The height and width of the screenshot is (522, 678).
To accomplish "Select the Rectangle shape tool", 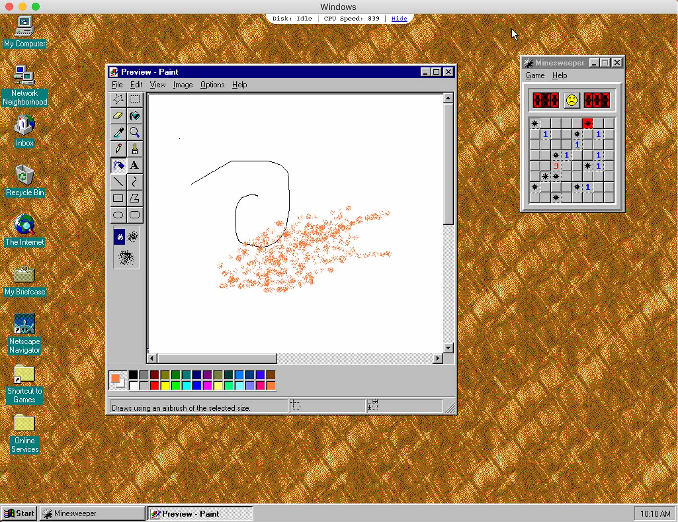I will [x=118, y=198].
